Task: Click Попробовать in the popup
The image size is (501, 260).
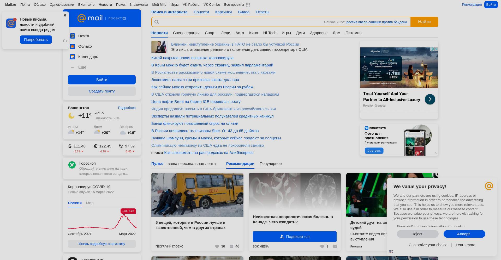Action: click(36, 40)
